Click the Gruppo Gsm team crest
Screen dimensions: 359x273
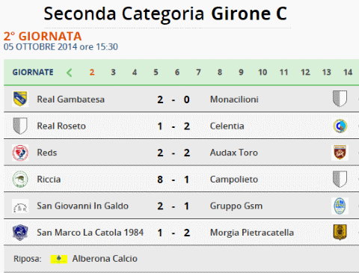click(x=340, y=206)
